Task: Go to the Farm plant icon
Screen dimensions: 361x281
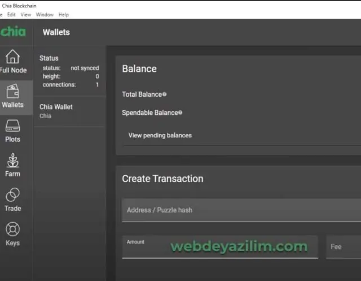Action: click(x=12, y=161)
